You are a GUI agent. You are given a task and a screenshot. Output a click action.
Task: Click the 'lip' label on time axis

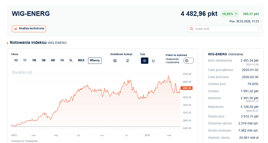79,135
